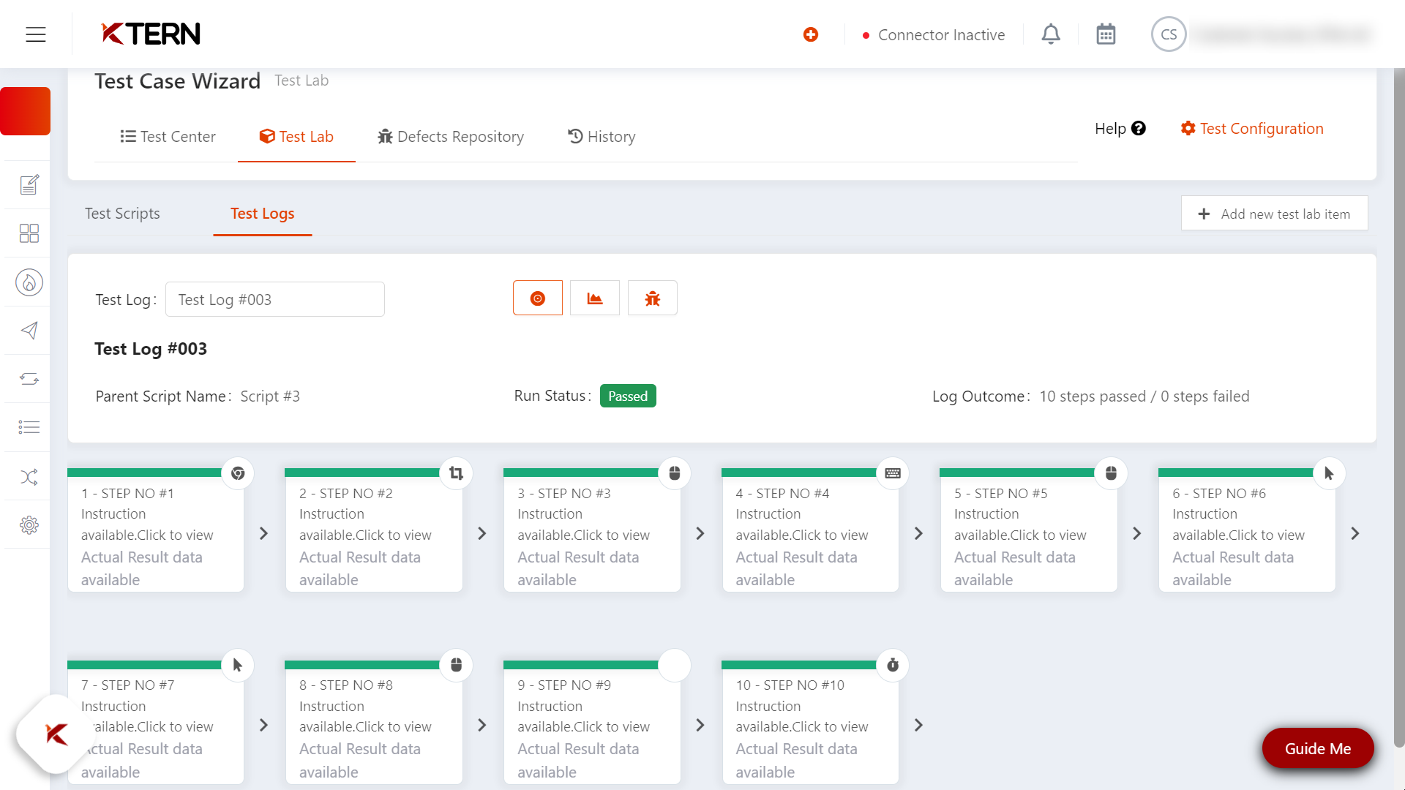The image size is (1405, 790).
Task: Click the paper plane sidebar icon
Action: [29, 331]
